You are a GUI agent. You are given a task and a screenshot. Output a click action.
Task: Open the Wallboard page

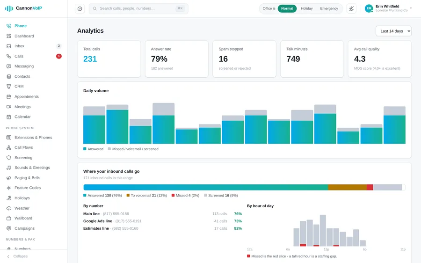pyautogui.click(x=34, y=218)
